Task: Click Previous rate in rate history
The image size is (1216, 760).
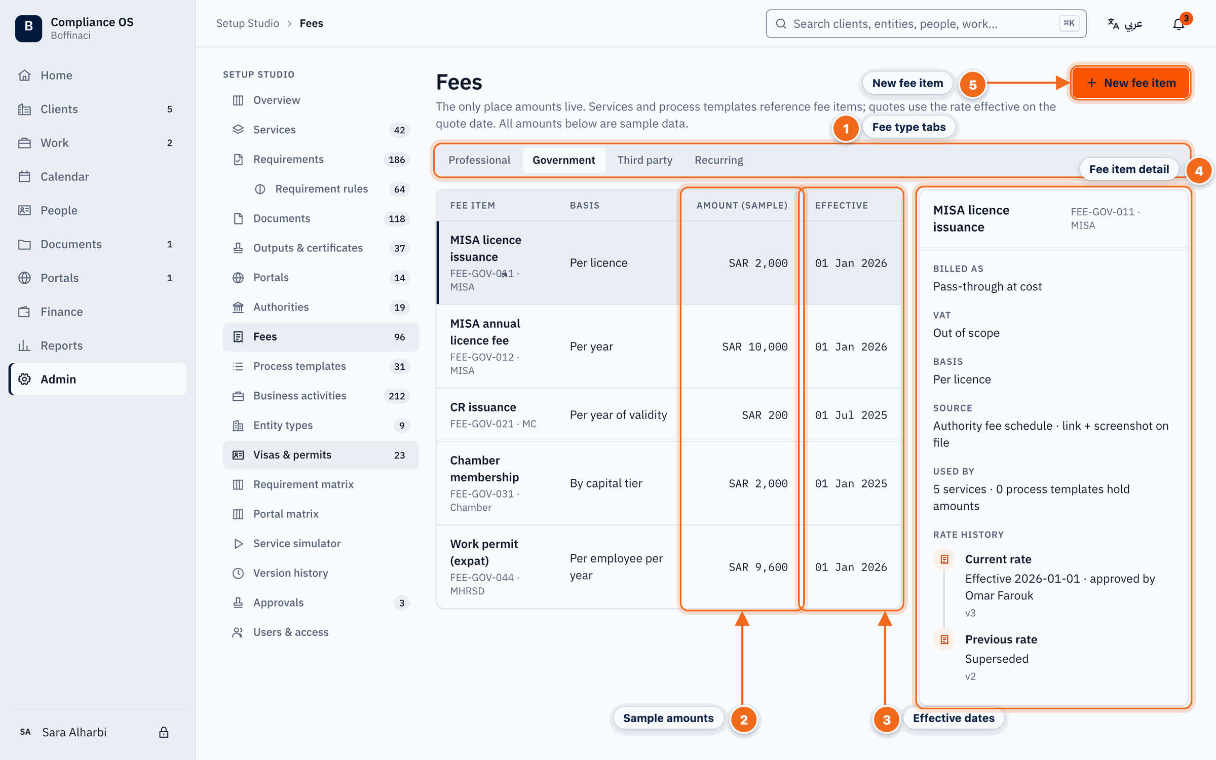Action: pyautogui.click(x=1001, y=639)
